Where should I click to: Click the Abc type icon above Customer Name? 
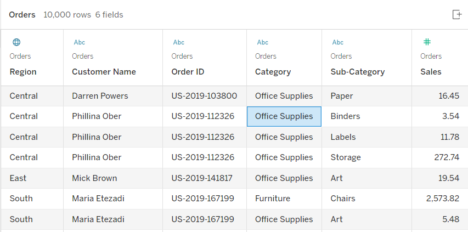click(x=80, y=42)
